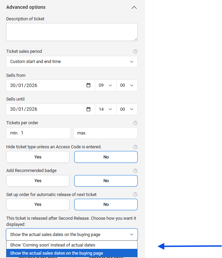222x258 pixels.
Task: Click help icon for Recommended badge
Action: point(135,171)
